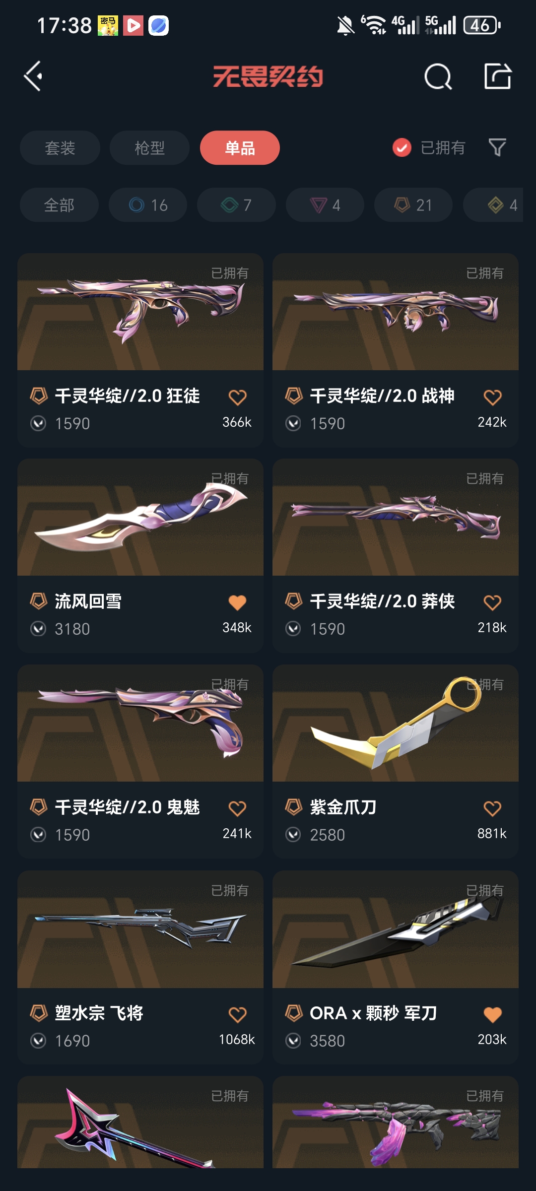
Task: Select the 全部 rarity filter
Action: click(x=59, y=205)
